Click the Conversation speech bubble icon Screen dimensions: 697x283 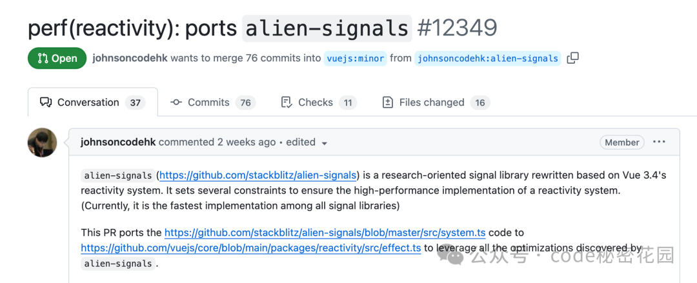coord(46,102)
